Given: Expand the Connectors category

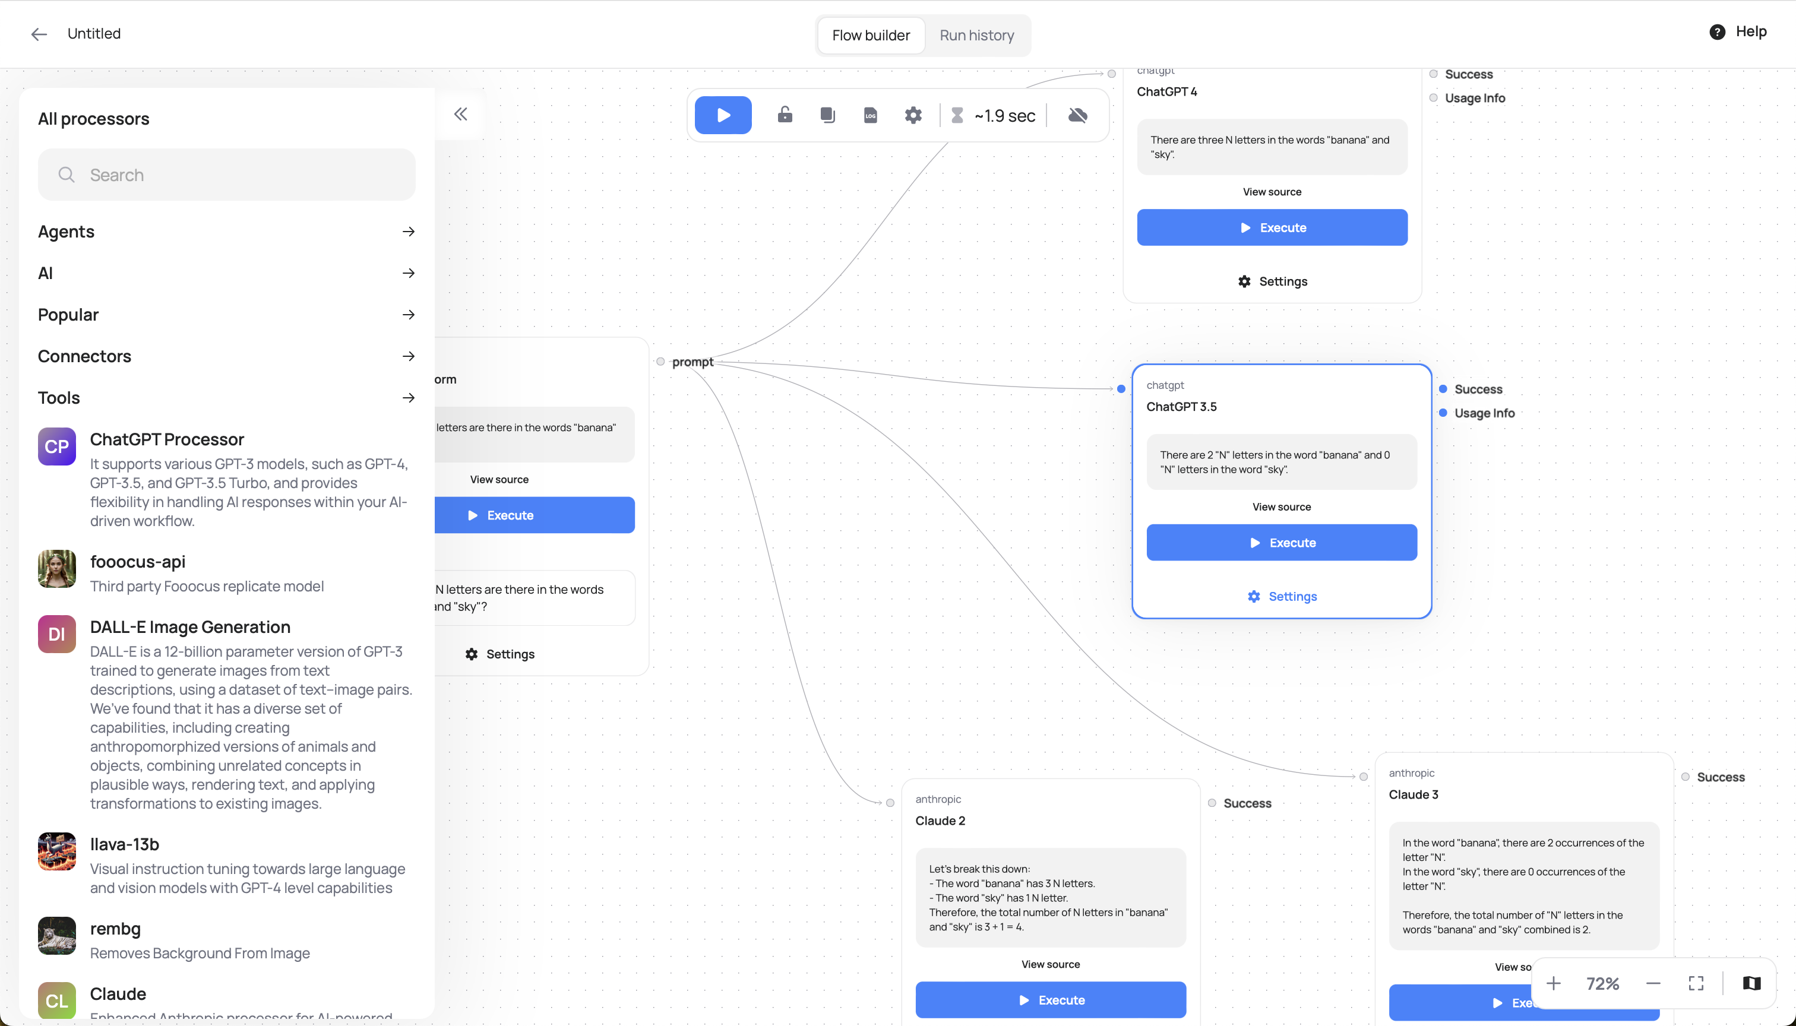Looking at the screenshot, I should pos(226,357).
